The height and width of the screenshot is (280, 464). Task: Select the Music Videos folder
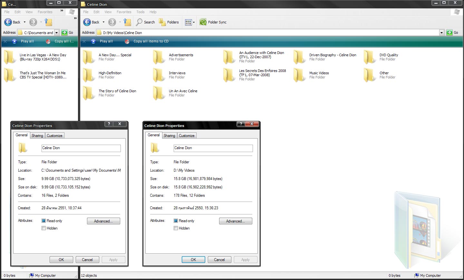click(311, 75)
